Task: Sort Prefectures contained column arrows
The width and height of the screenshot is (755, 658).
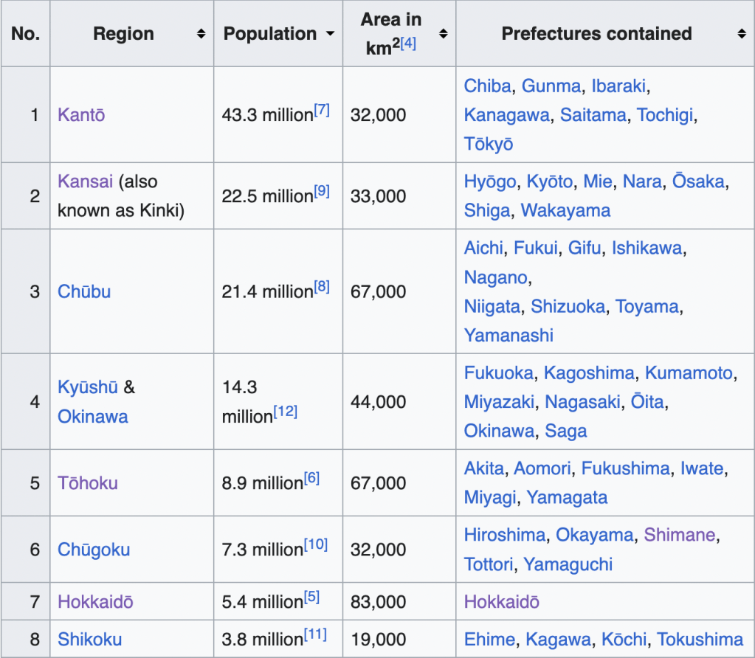Action: (x=741, y=34)
